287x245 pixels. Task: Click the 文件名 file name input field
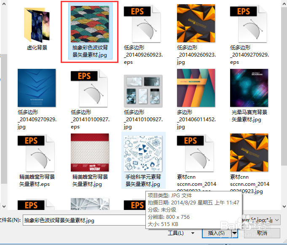pyautogui.click(x=84, y=220)
